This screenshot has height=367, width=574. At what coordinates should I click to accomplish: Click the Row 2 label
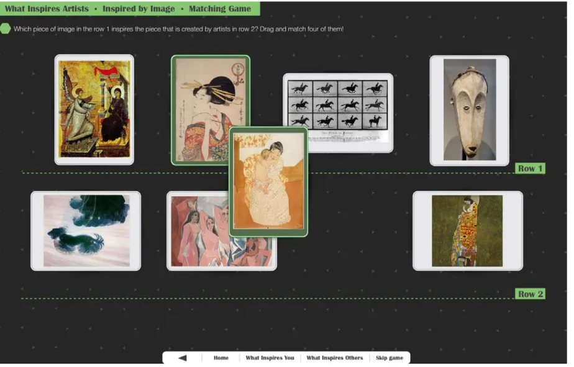pos(531,294)
